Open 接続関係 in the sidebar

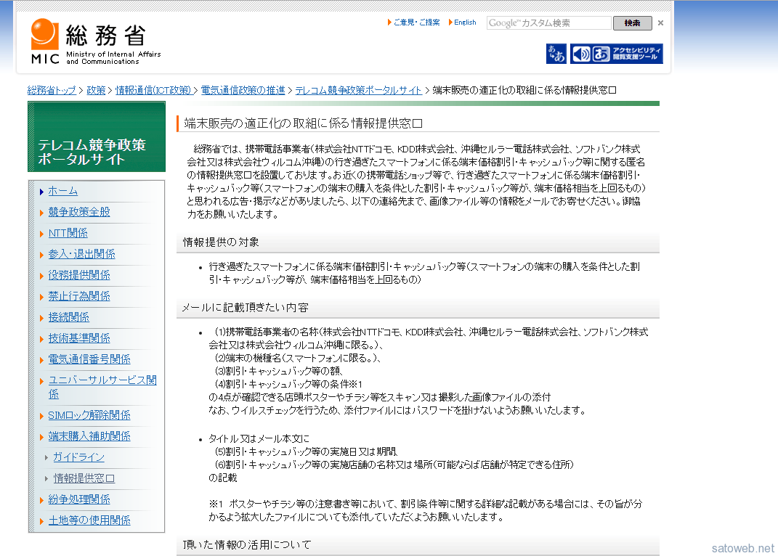[69, 317]
